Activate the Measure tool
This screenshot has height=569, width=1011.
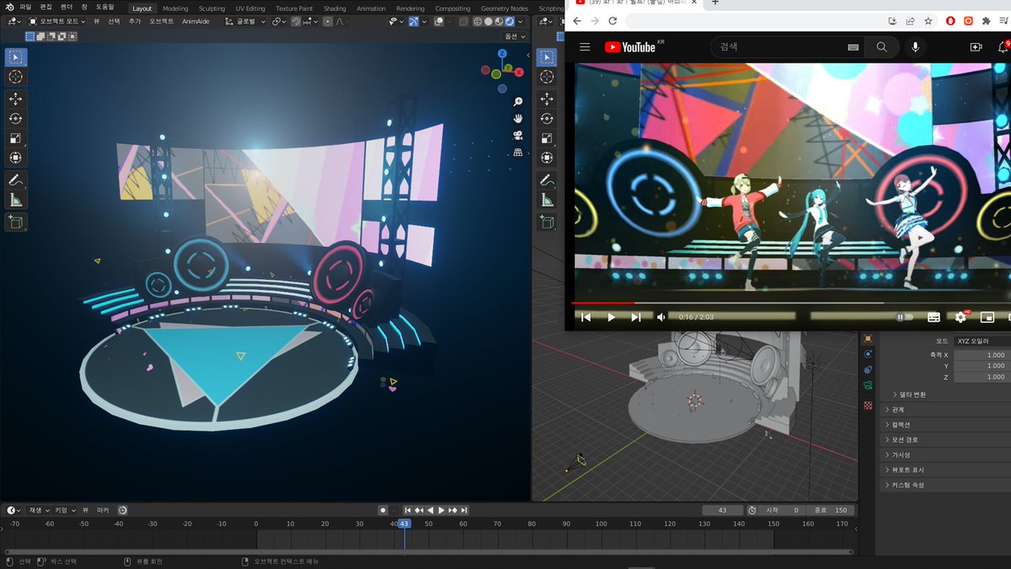point(15,198)
